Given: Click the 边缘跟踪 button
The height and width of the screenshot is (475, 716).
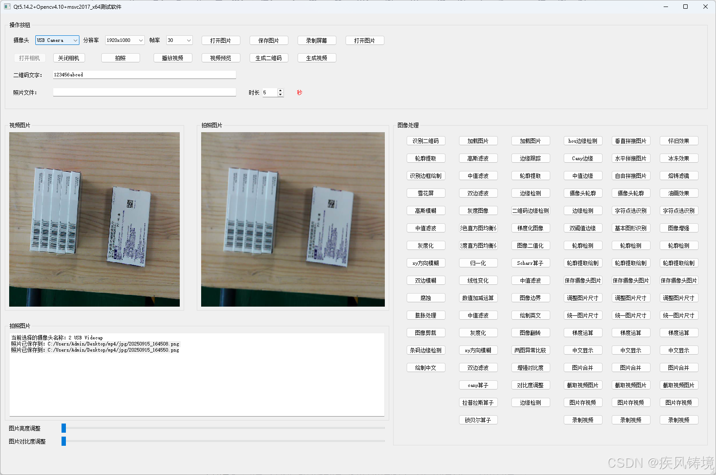Looking at the screenshot, I should (x=531, y=158).
